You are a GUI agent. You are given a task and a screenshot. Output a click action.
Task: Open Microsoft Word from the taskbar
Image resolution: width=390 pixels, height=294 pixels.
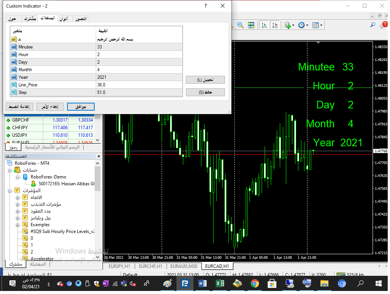tap(202, 283)
